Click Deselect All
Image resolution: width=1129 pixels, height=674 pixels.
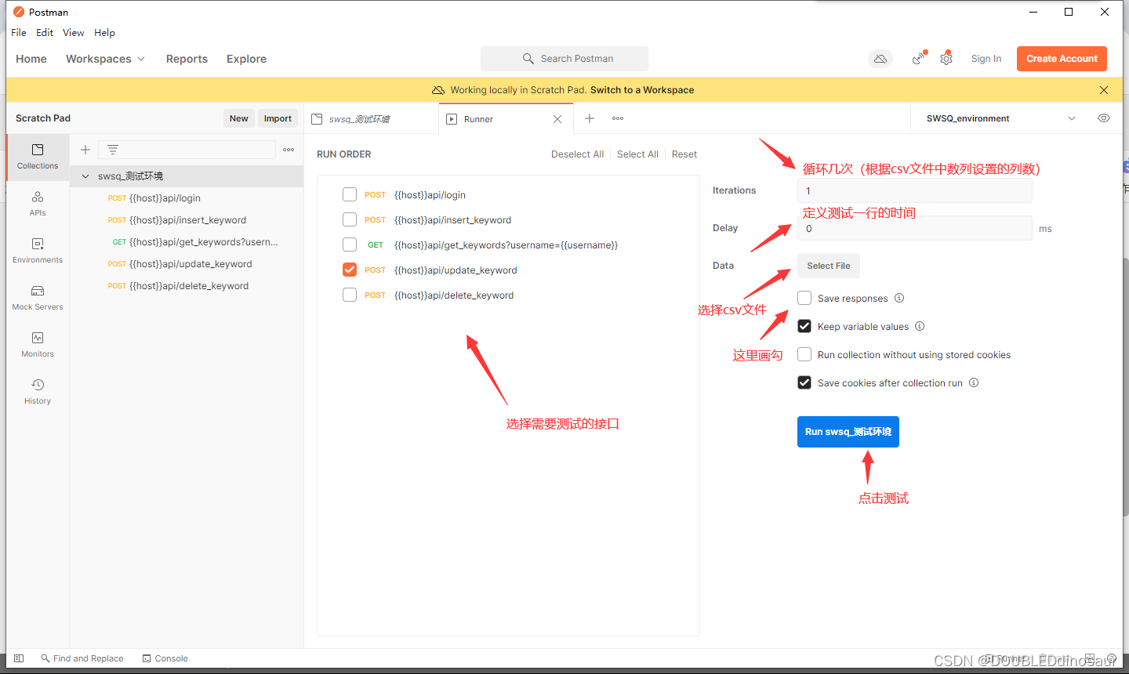coord(577,154)
